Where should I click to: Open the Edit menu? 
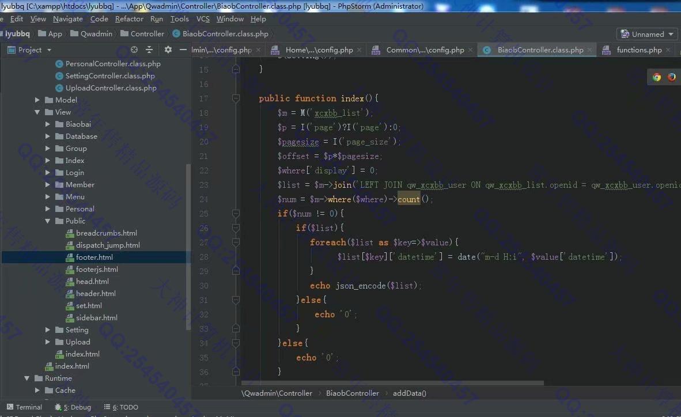[17, 19]
